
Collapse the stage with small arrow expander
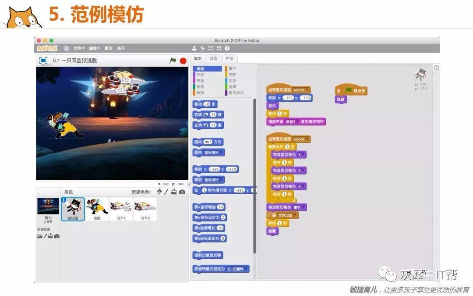point(189,184)
